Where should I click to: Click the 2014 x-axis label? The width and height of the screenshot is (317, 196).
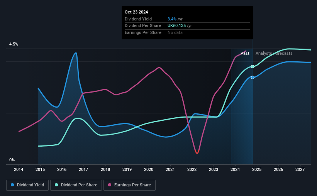pyautogui.click(x=19, y=169)
